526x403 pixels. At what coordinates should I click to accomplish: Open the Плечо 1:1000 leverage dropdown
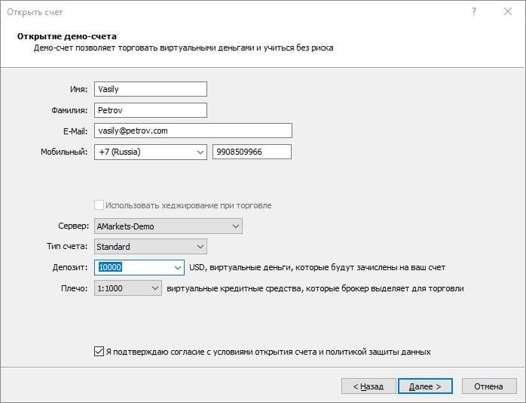(x=128, y=288)
